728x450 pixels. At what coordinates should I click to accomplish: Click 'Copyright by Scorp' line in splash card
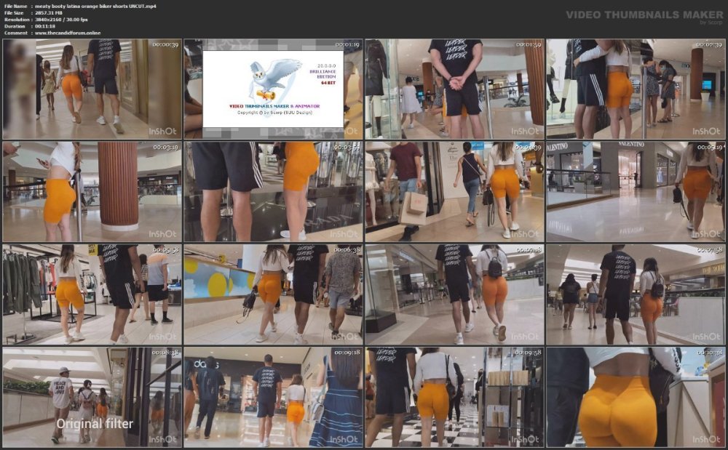click(275, 113)
